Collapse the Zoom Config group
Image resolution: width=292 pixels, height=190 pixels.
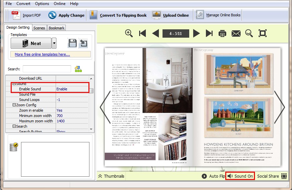[x=14, y=105]
